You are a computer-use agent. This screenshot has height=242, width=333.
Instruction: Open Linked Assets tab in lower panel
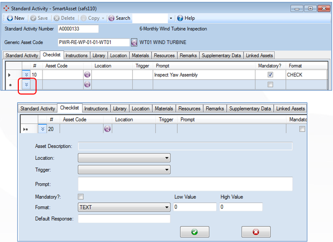291,109
